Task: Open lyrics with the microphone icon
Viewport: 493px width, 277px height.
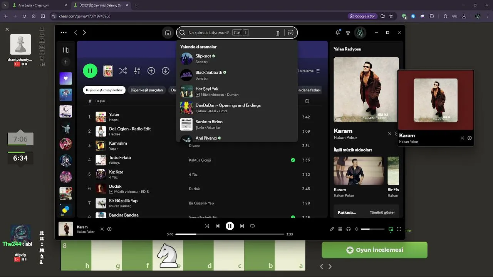Action: (x=332, y=229)
